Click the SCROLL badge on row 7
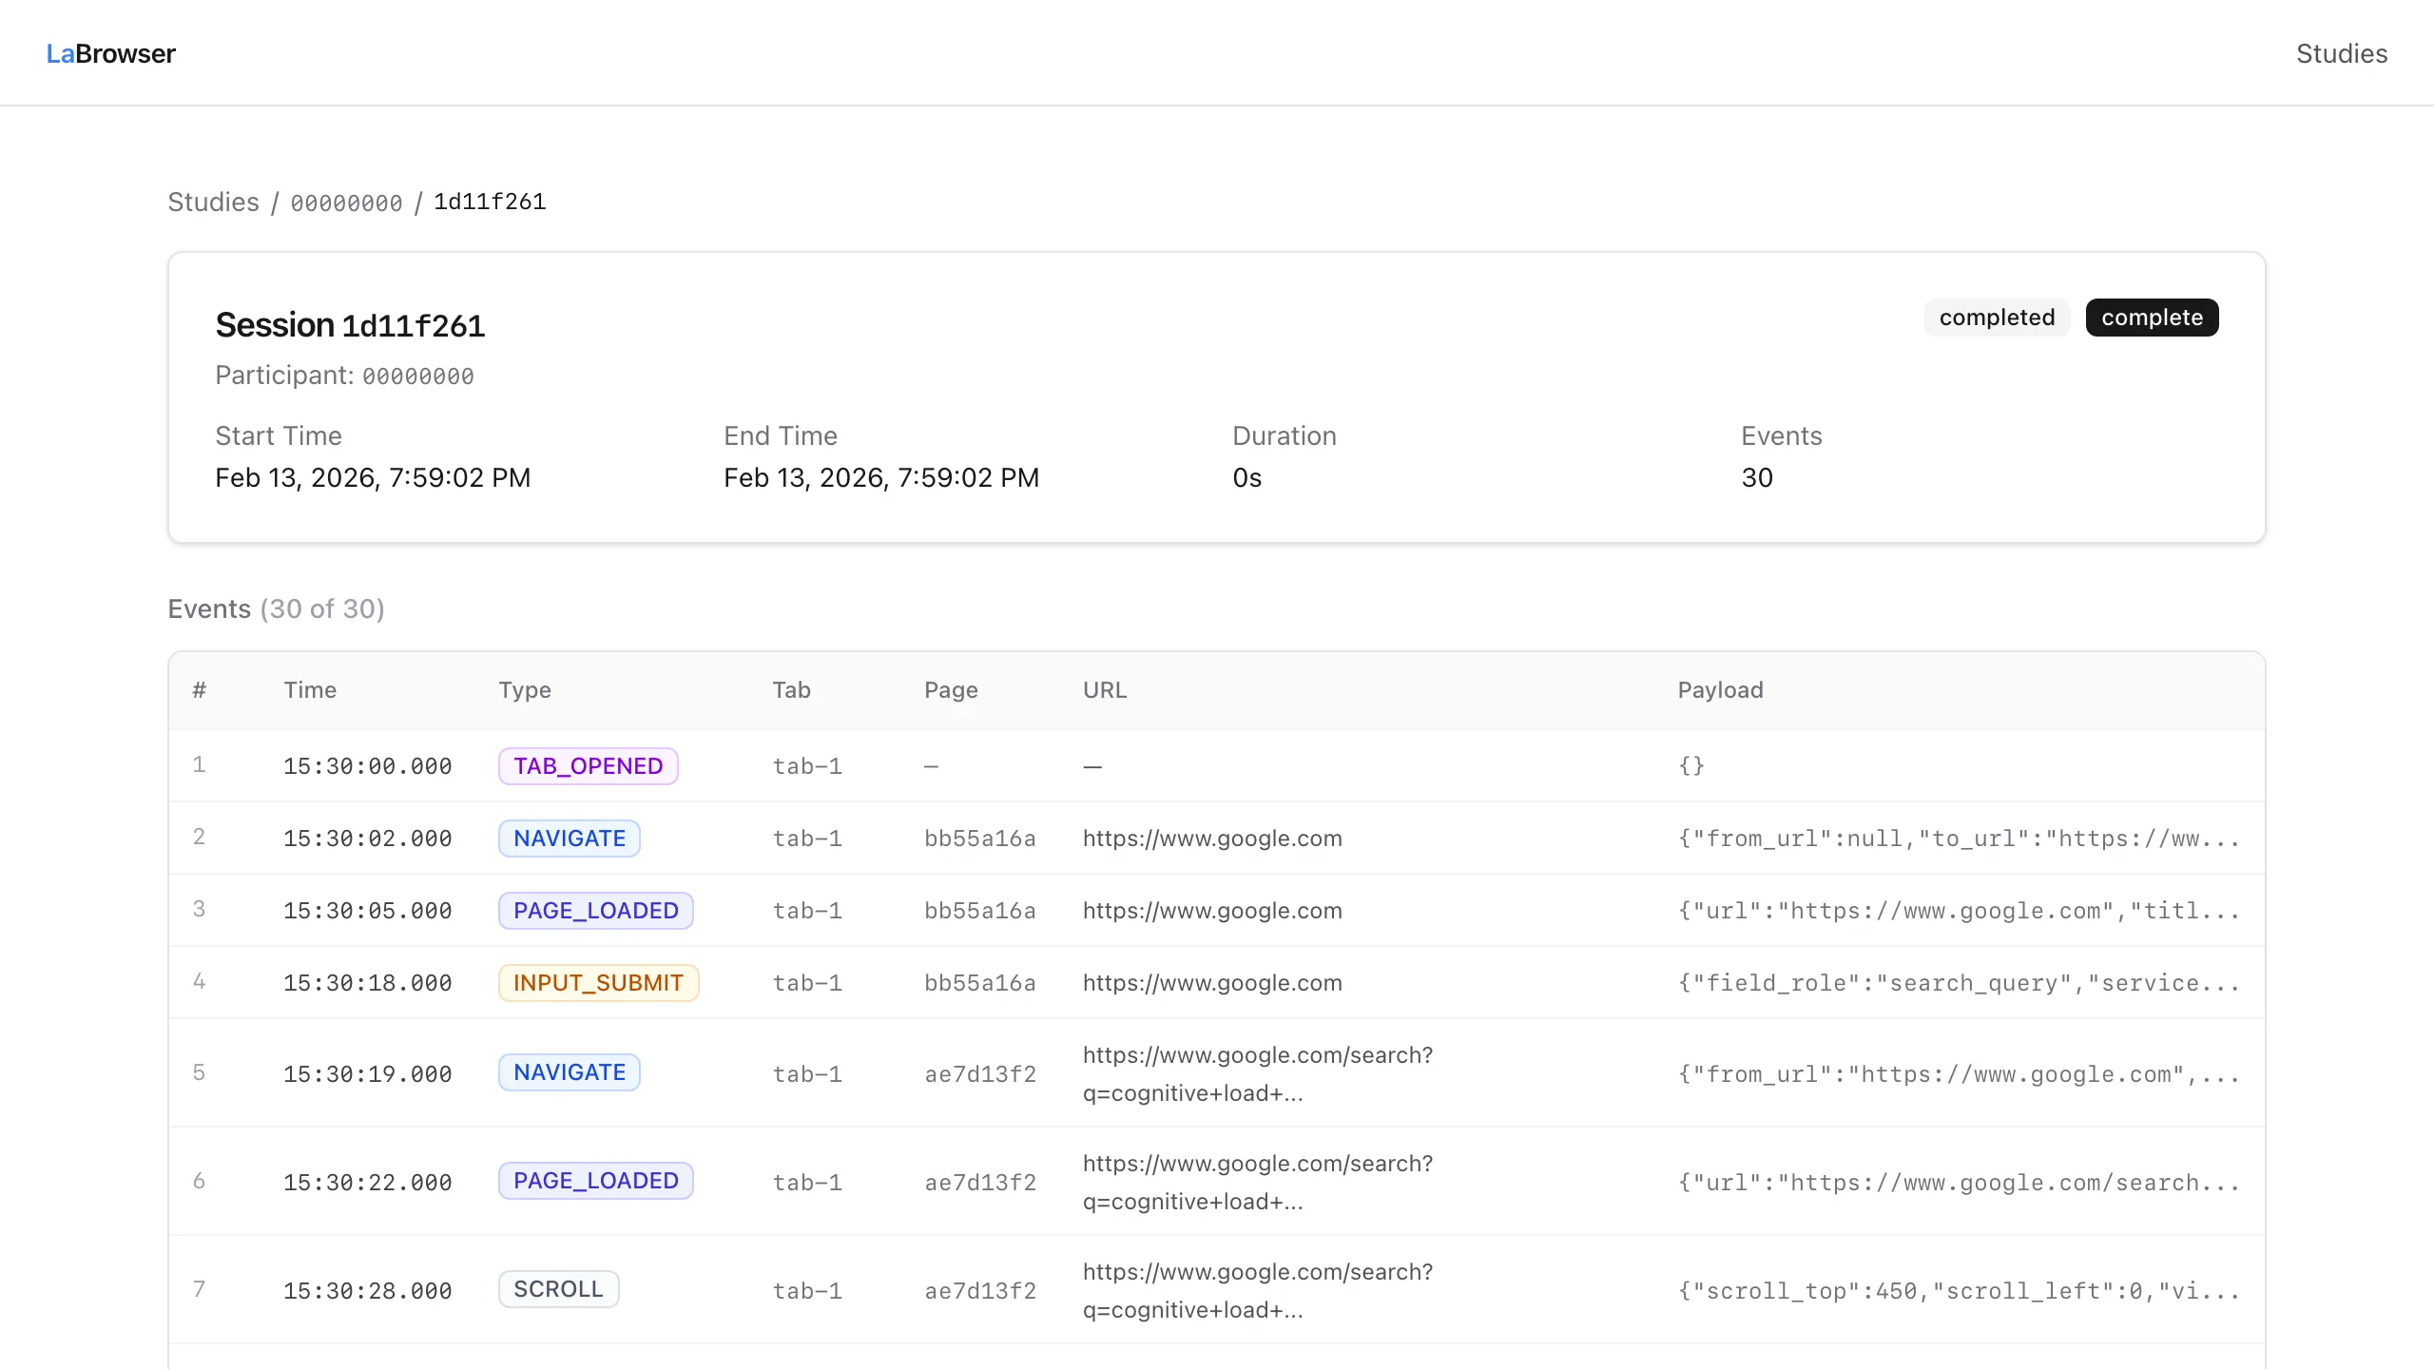 558,1289
